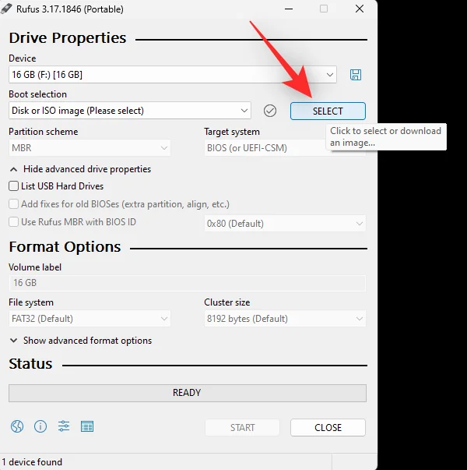The width and height of the screenshot is (467, 470).
Task: Show the log list icon
Action: point(87,426)
